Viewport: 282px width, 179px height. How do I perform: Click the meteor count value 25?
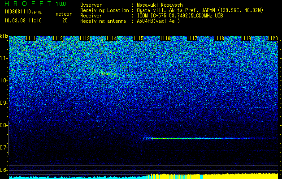point(65,21)
